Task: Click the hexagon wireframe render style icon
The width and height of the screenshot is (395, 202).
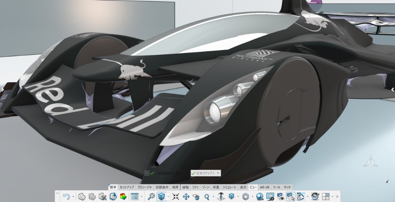Action: pyautogui.click(x=246, y=197)
